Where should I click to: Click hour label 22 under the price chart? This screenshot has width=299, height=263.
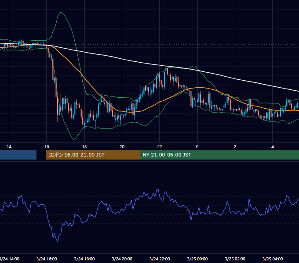coord(160,147)
